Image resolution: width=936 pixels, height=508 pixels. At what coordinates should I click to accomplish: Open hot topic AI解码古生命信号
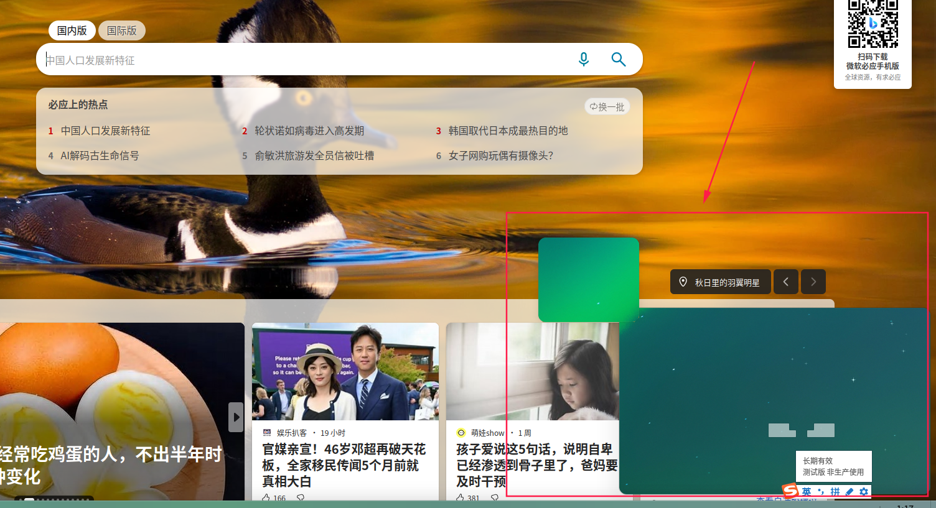pos(100,155)
